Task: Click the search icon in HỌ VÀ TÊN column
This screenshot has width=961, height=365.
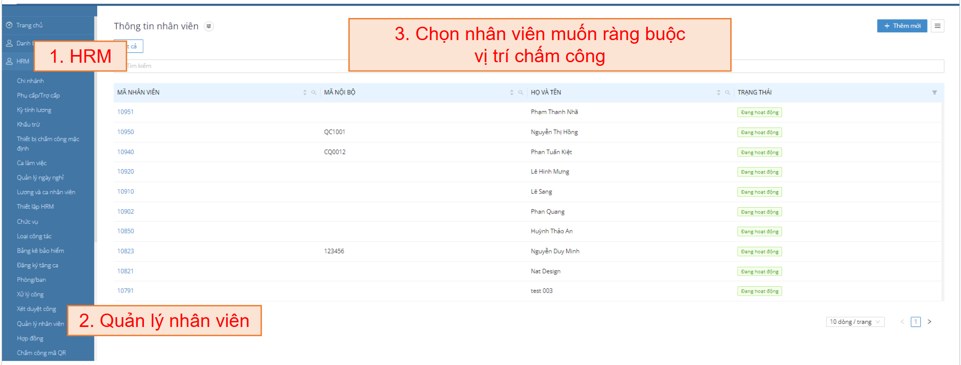Action: (x=727, y=93)
